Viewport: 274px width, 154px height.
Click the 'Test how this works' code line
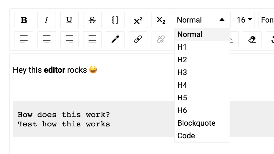tap(64, 124)
